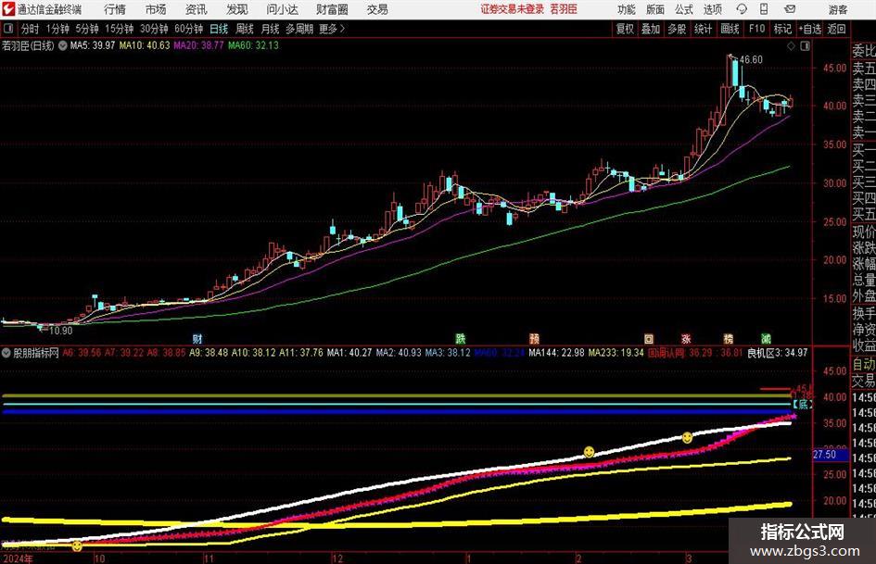Open the mail envelope icon
The height and width of the screenshot is (564, 876).
790,9
